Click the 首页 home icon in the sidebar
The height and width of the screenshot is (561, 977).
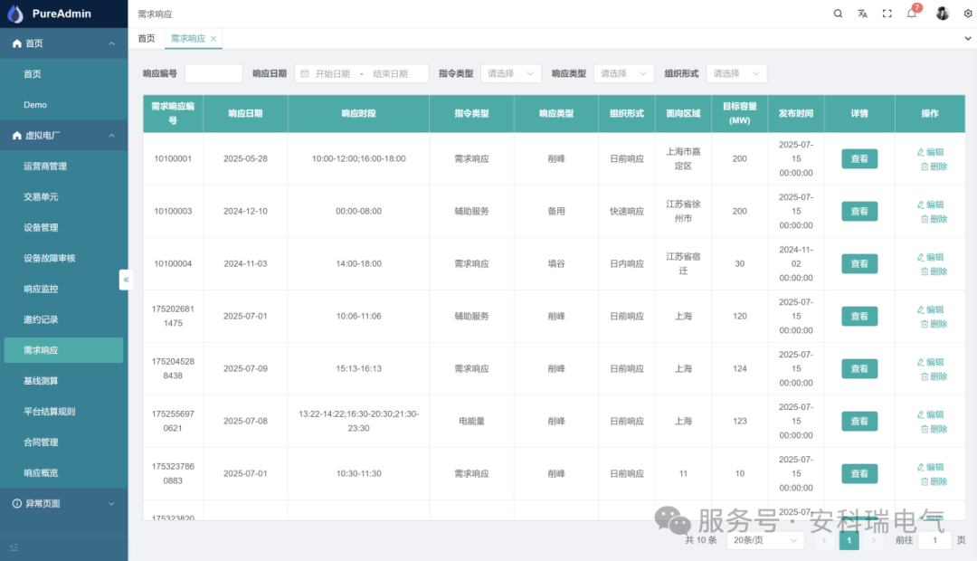coord(16,43)
